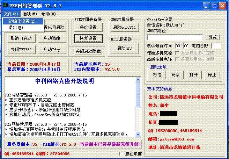This screenshot has height=159, width=229.
Task: Click the PXE内部版本: V2.5.0 text
Action: (97, 69)
